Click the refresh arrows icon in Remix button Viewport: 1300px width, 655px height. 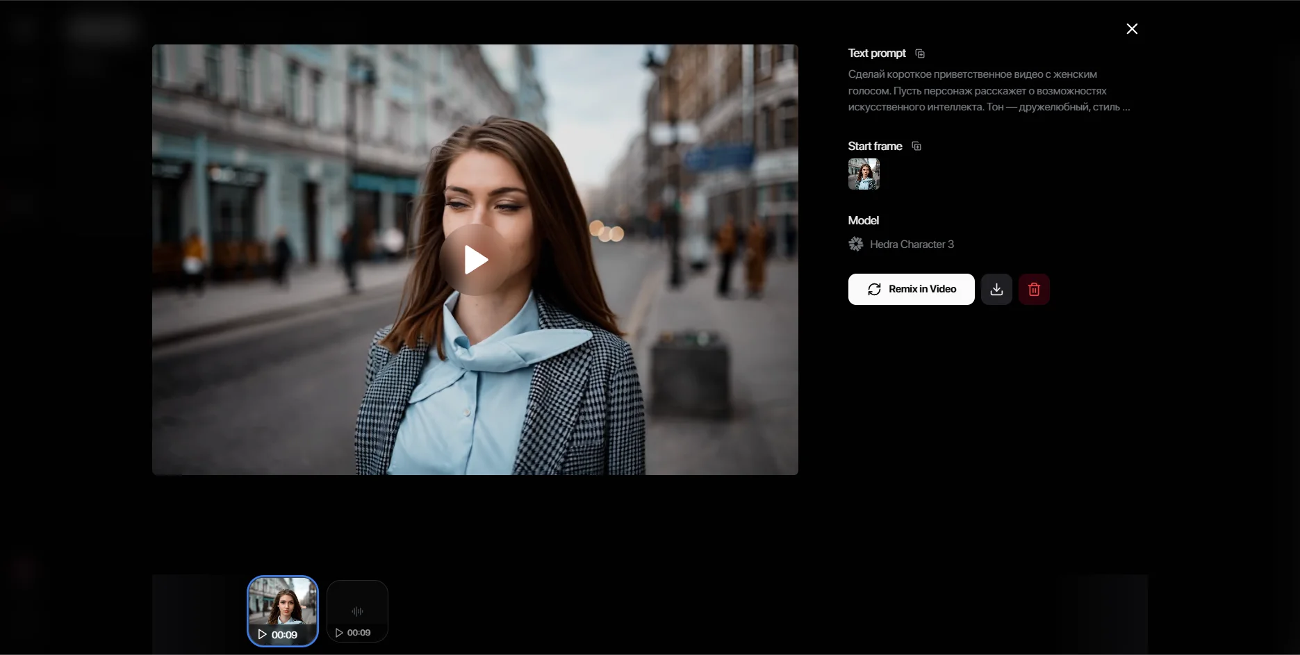pos(874,289)
